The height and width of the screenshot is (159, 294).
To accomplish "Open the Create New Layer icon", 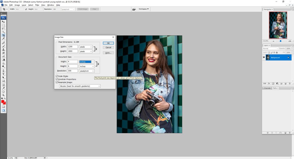I will [285, 84].
